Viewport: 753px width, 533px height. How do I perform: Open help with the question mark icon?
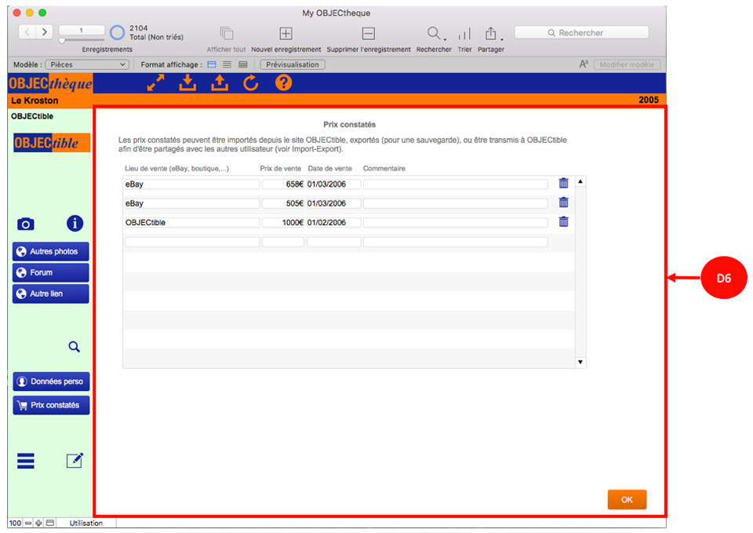[x=283, y=83]
